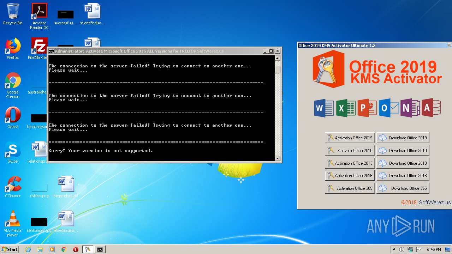This screenshot has width=452, height=254.
Task: Click the Access icon in KMS Activator
Action: 432,108
